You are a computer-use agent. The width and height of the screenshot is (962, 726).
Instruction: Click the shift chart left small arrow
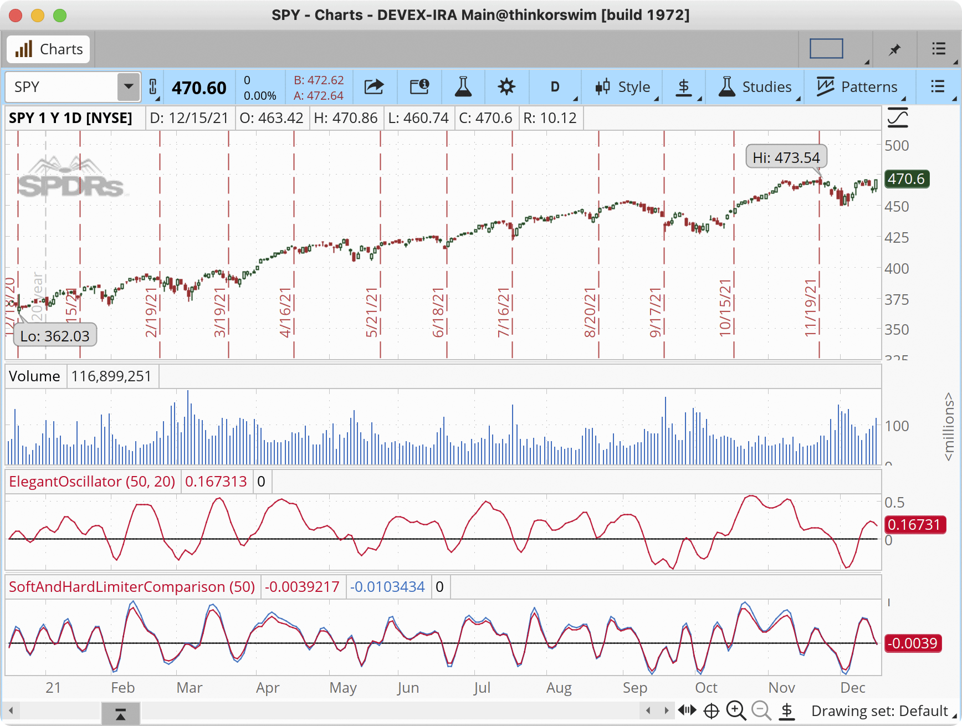(x=648, y=710)
